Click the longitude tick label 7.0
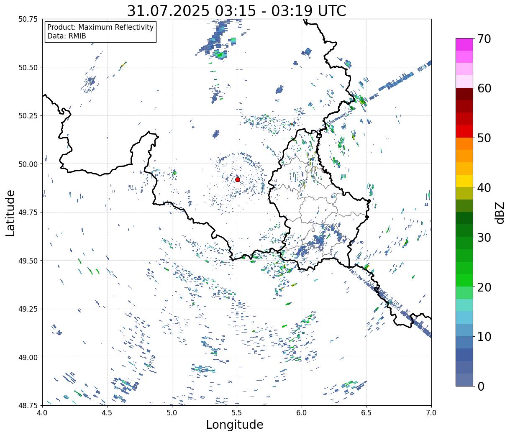 (431, 413)
